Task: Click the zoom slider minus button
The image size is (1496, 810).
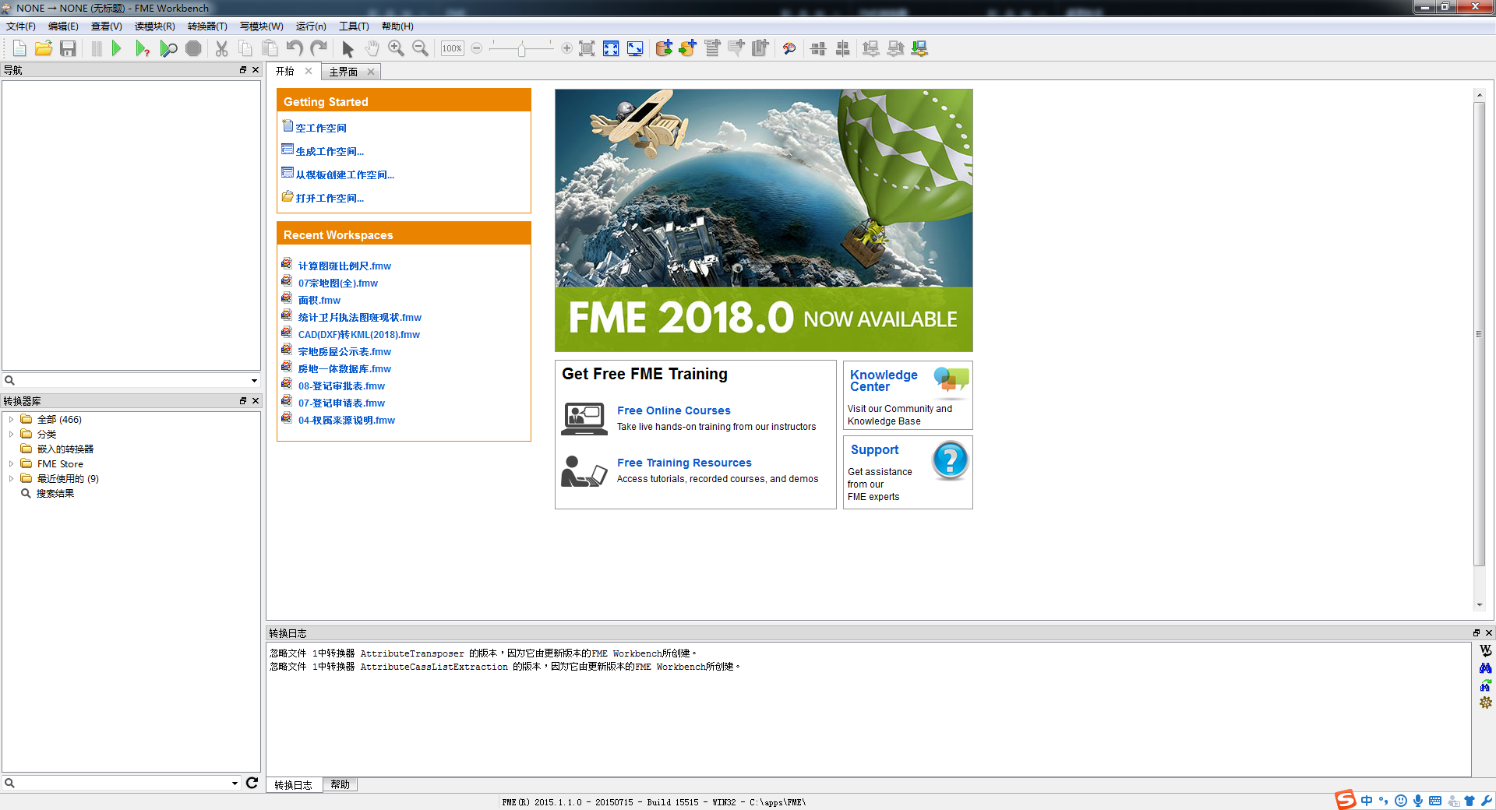Action: pos(477,48)
